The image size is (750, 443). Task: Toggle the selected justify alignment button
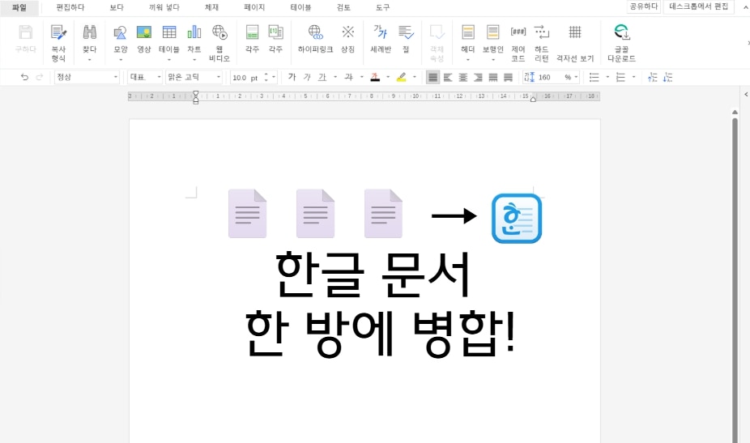pos(433,77)
